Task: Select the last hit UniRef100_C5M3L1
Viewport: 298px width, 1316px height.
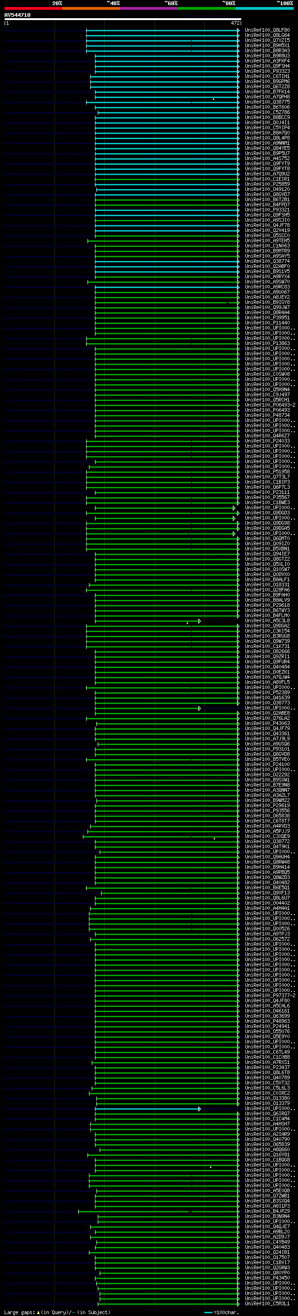Action: point(267,1303)
